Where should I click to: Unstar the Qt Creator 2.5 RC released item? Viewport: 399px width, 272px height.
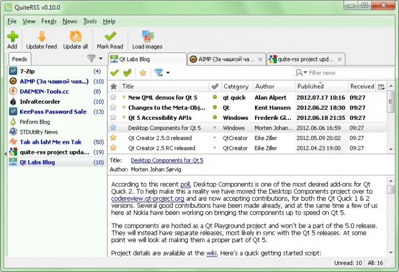coord(113,148)
